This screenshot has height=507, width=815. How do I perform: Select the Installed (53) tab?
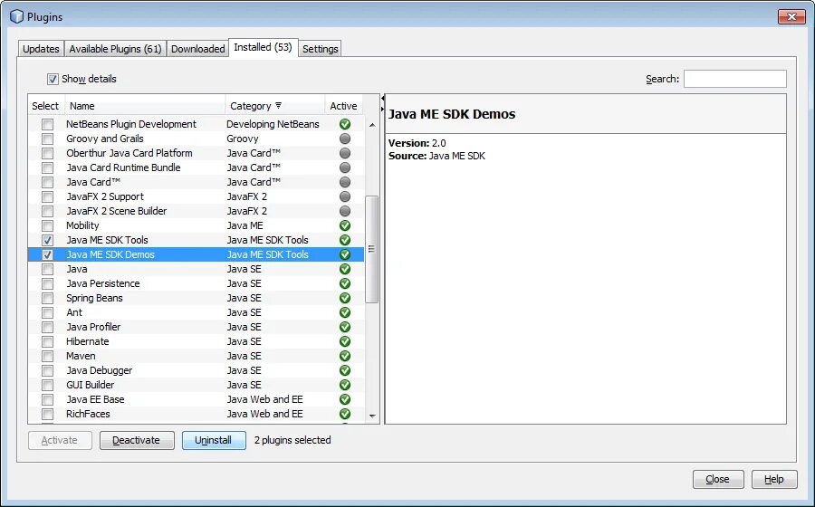click(263, 47)
